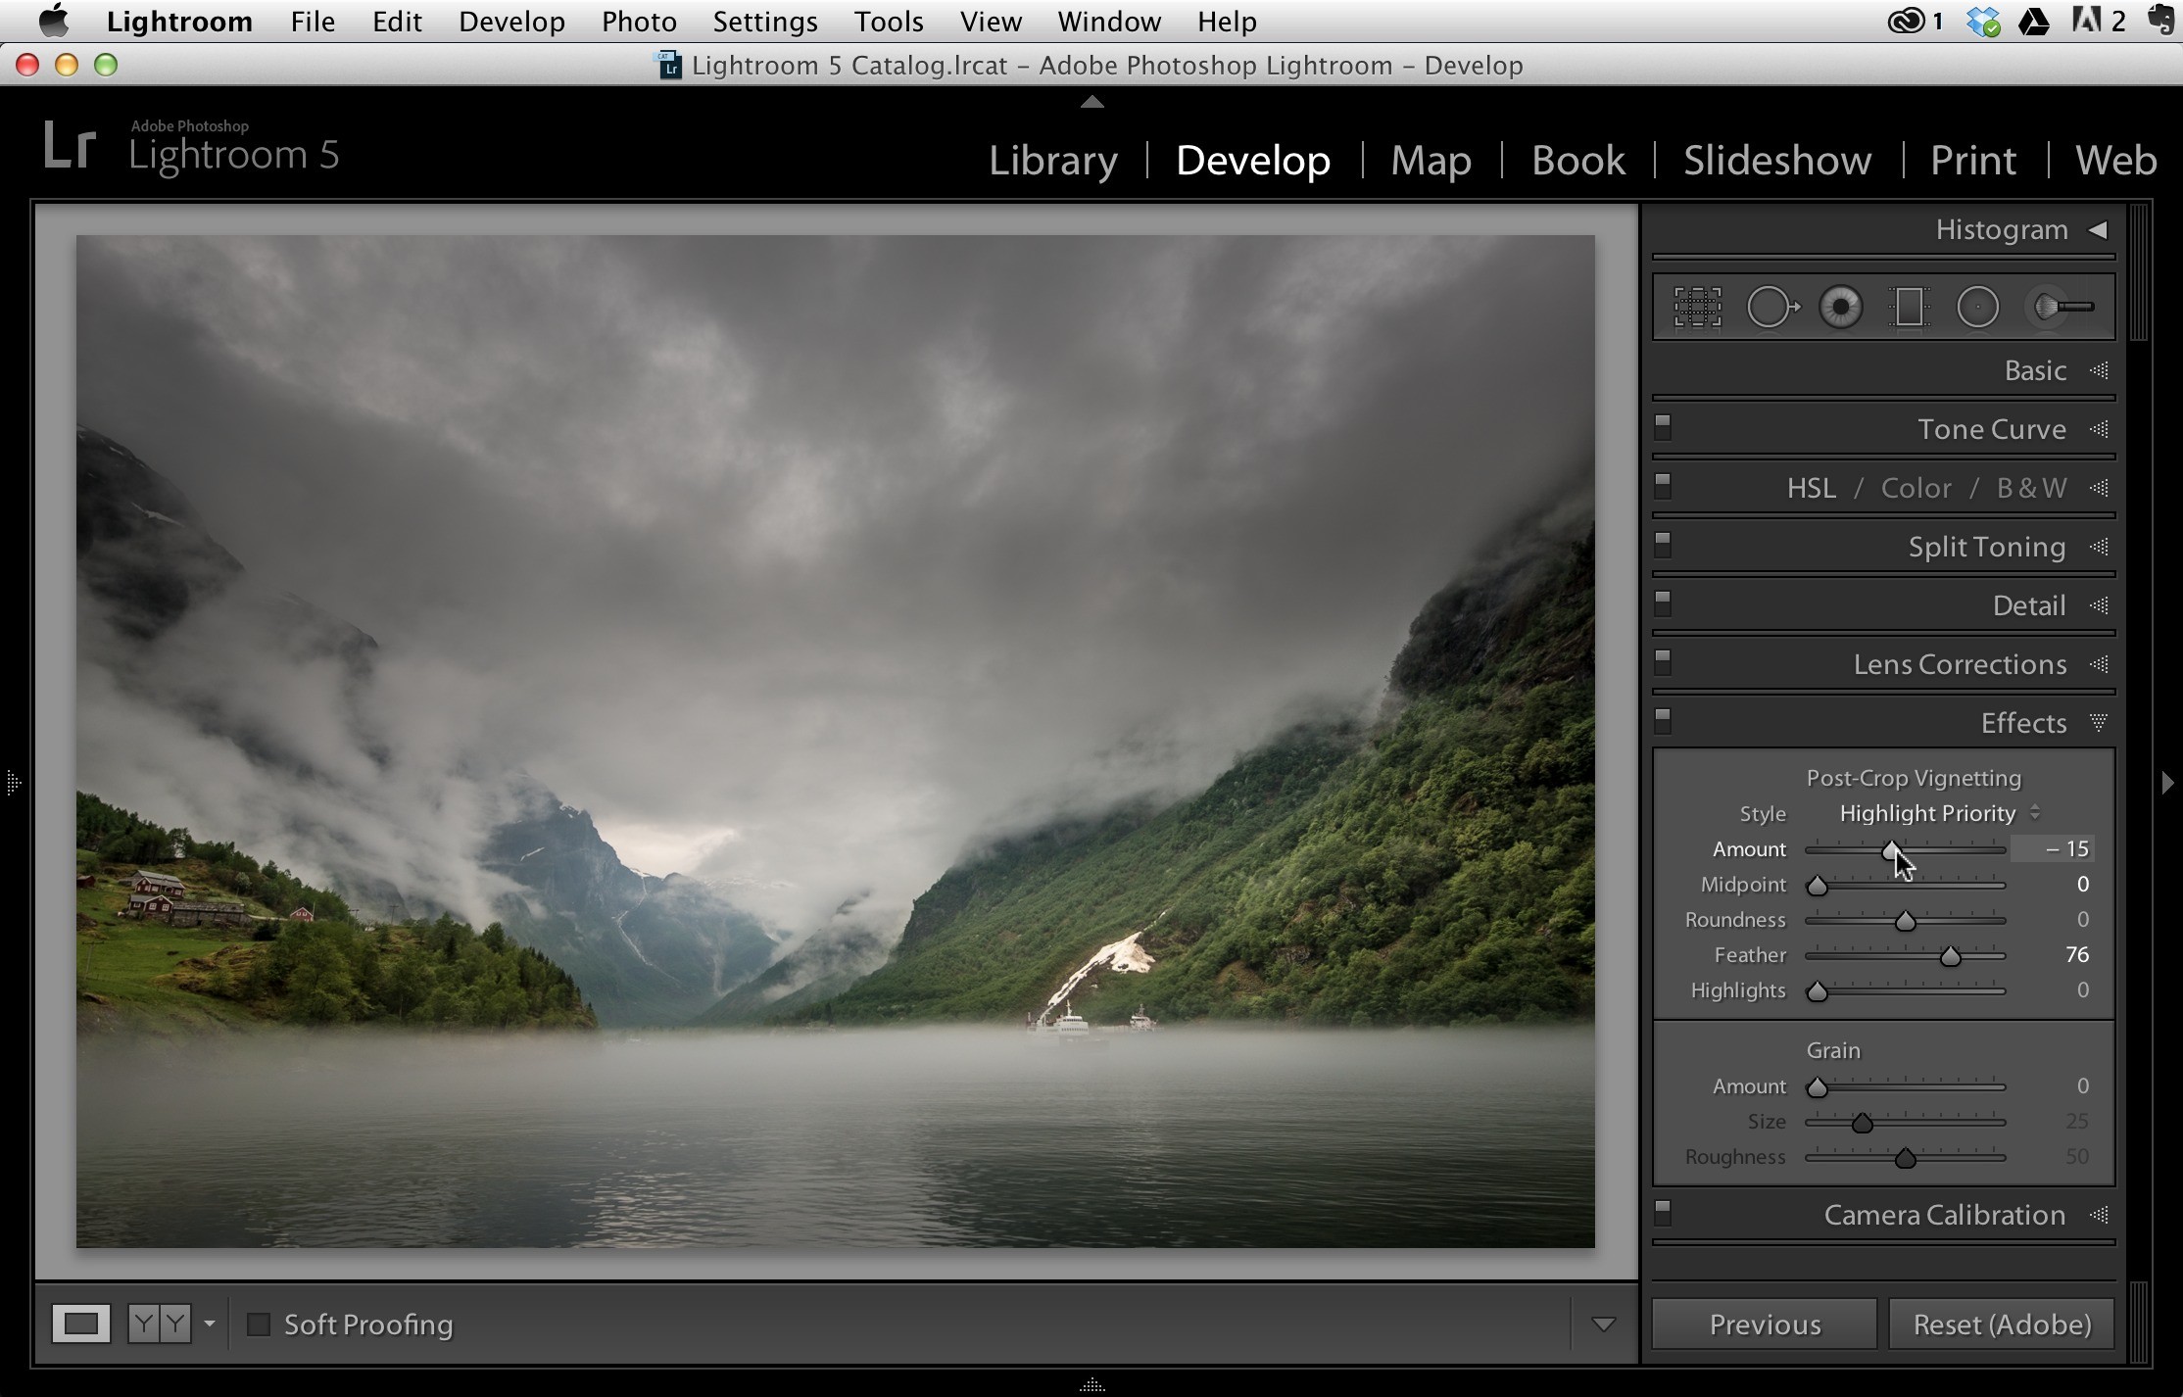The height and width of the screenshot is (1397, 2183).
Task: Toggle the Effects panel on/off switch
Action: tap(1663, 721)
